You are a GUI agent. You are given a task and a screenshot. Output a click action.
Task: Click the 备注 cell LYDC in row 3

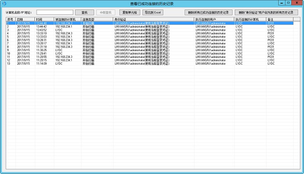point(271,30)
